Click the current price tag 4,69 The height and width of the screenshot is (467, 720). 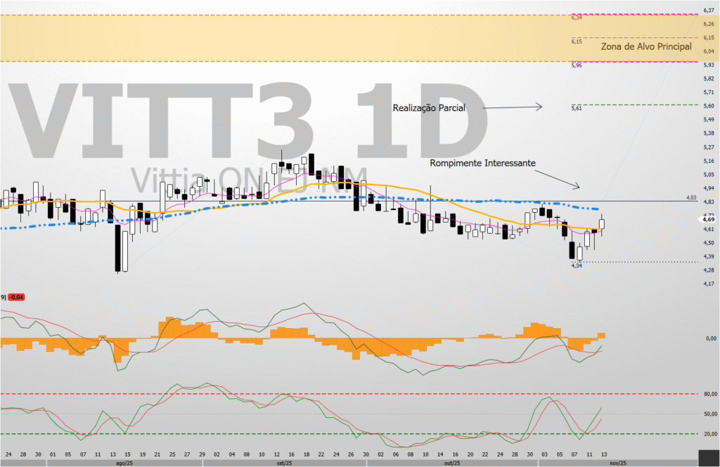(x=707, y=219)
